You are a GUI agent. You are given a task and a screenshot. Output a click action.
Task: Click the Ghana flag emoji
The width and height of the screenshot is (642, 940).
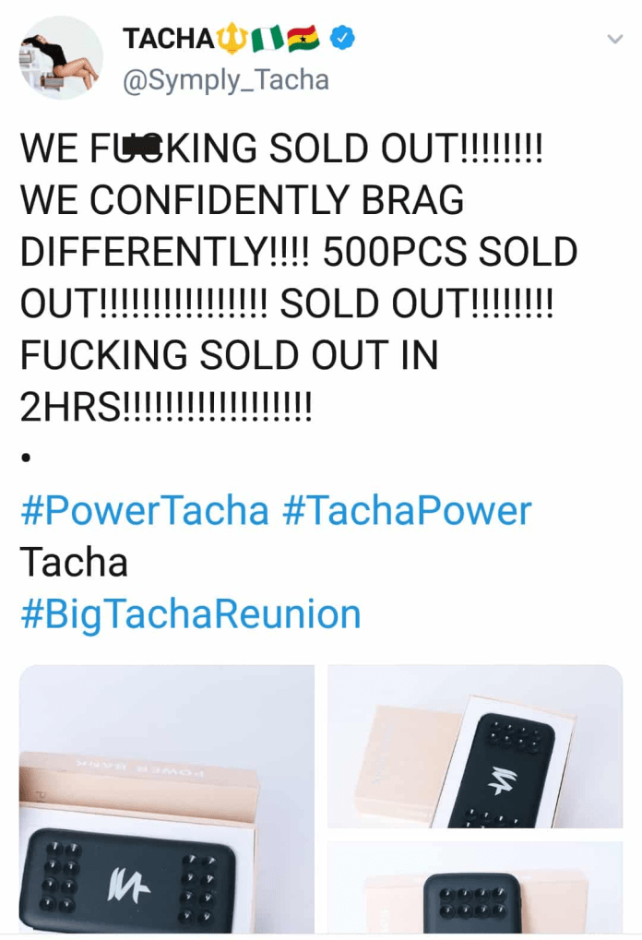(x=303, y=39)
